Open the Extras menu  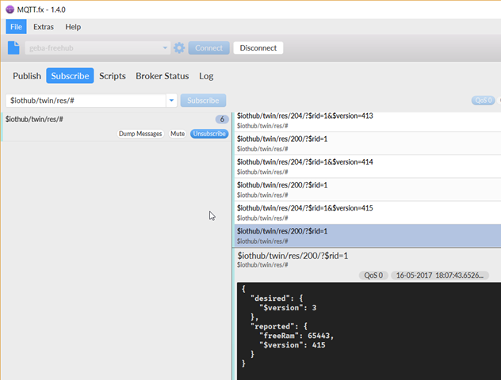(44, 27)
